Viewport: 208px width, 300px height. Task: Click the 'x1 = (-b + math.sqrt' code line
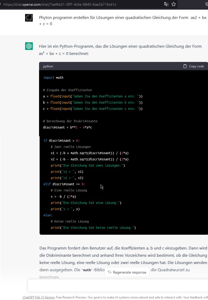(90, 153)
